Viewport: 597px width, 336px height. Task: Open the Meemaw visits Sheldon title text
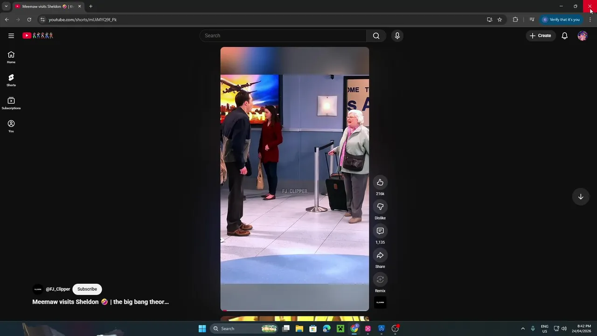point(100,302)
